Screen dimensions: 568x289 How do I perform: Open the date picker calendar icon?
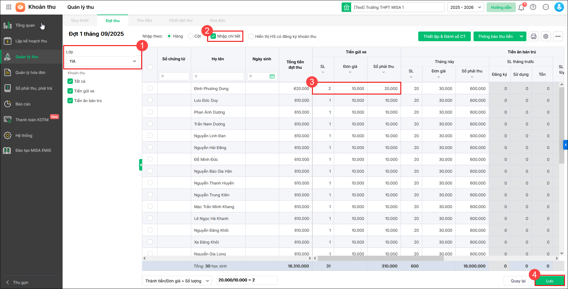coord(272,76)
